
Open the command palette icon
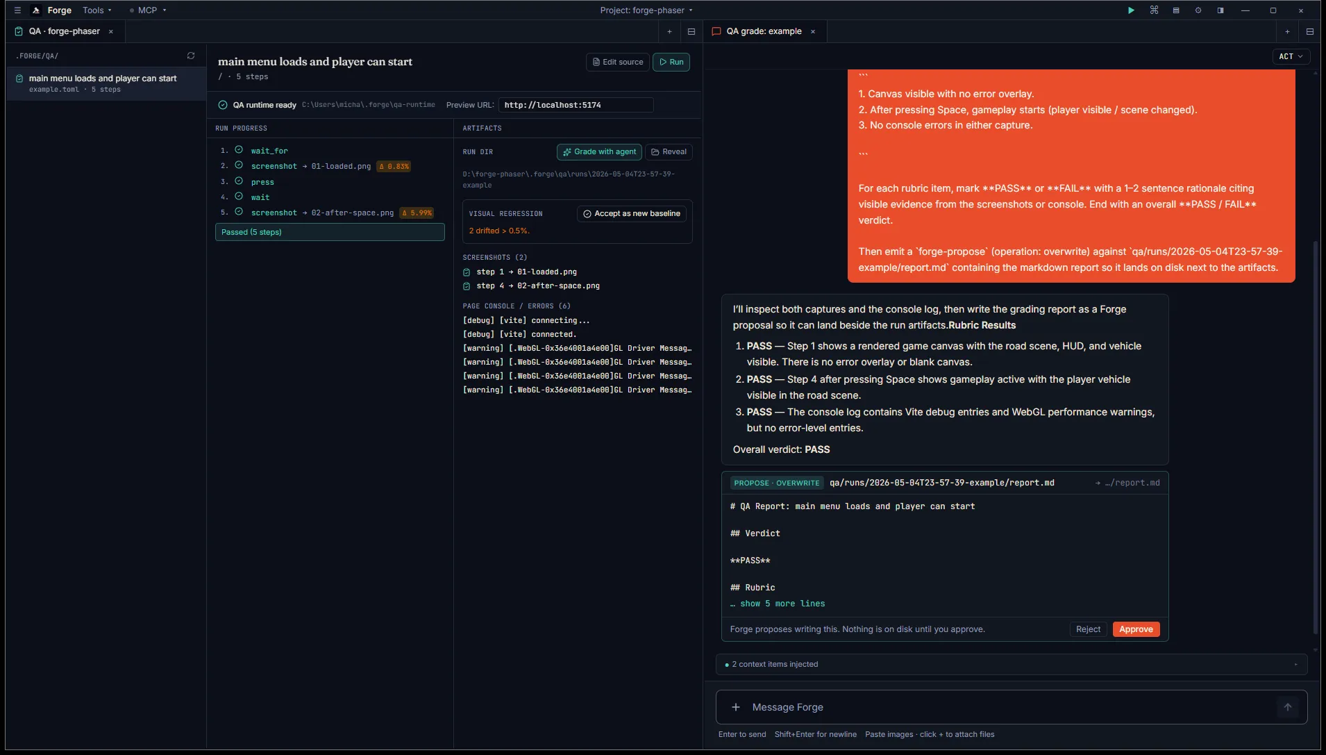click(x=1154, y=10)
